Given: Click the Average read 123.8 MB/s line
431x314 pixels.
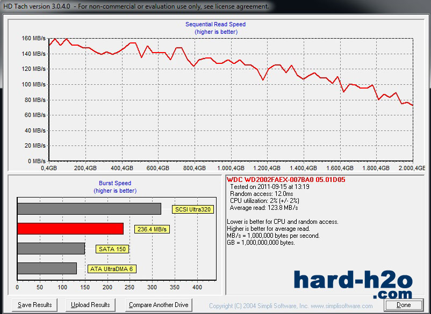Looking at the screenshot, I should (263, 208).
